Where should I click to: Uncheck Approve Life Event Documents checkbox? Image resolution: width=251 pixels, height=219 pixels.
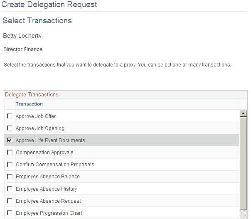click(x=10, y=140)
